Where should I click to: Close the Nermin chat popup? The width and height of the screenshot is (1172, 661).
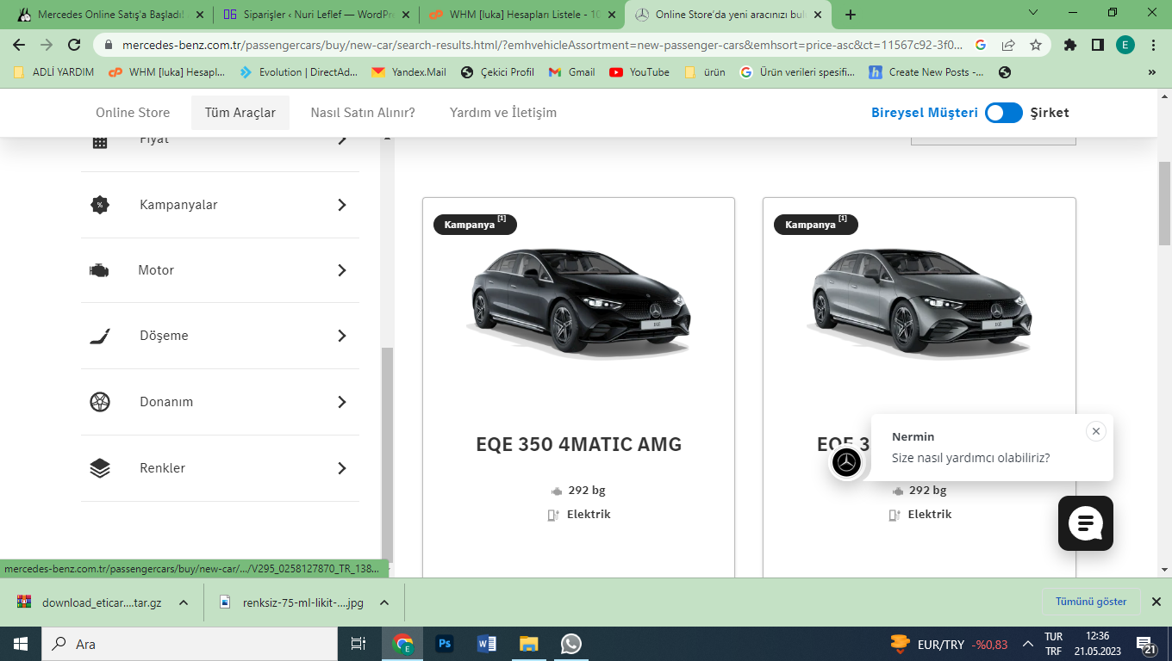1095,431
